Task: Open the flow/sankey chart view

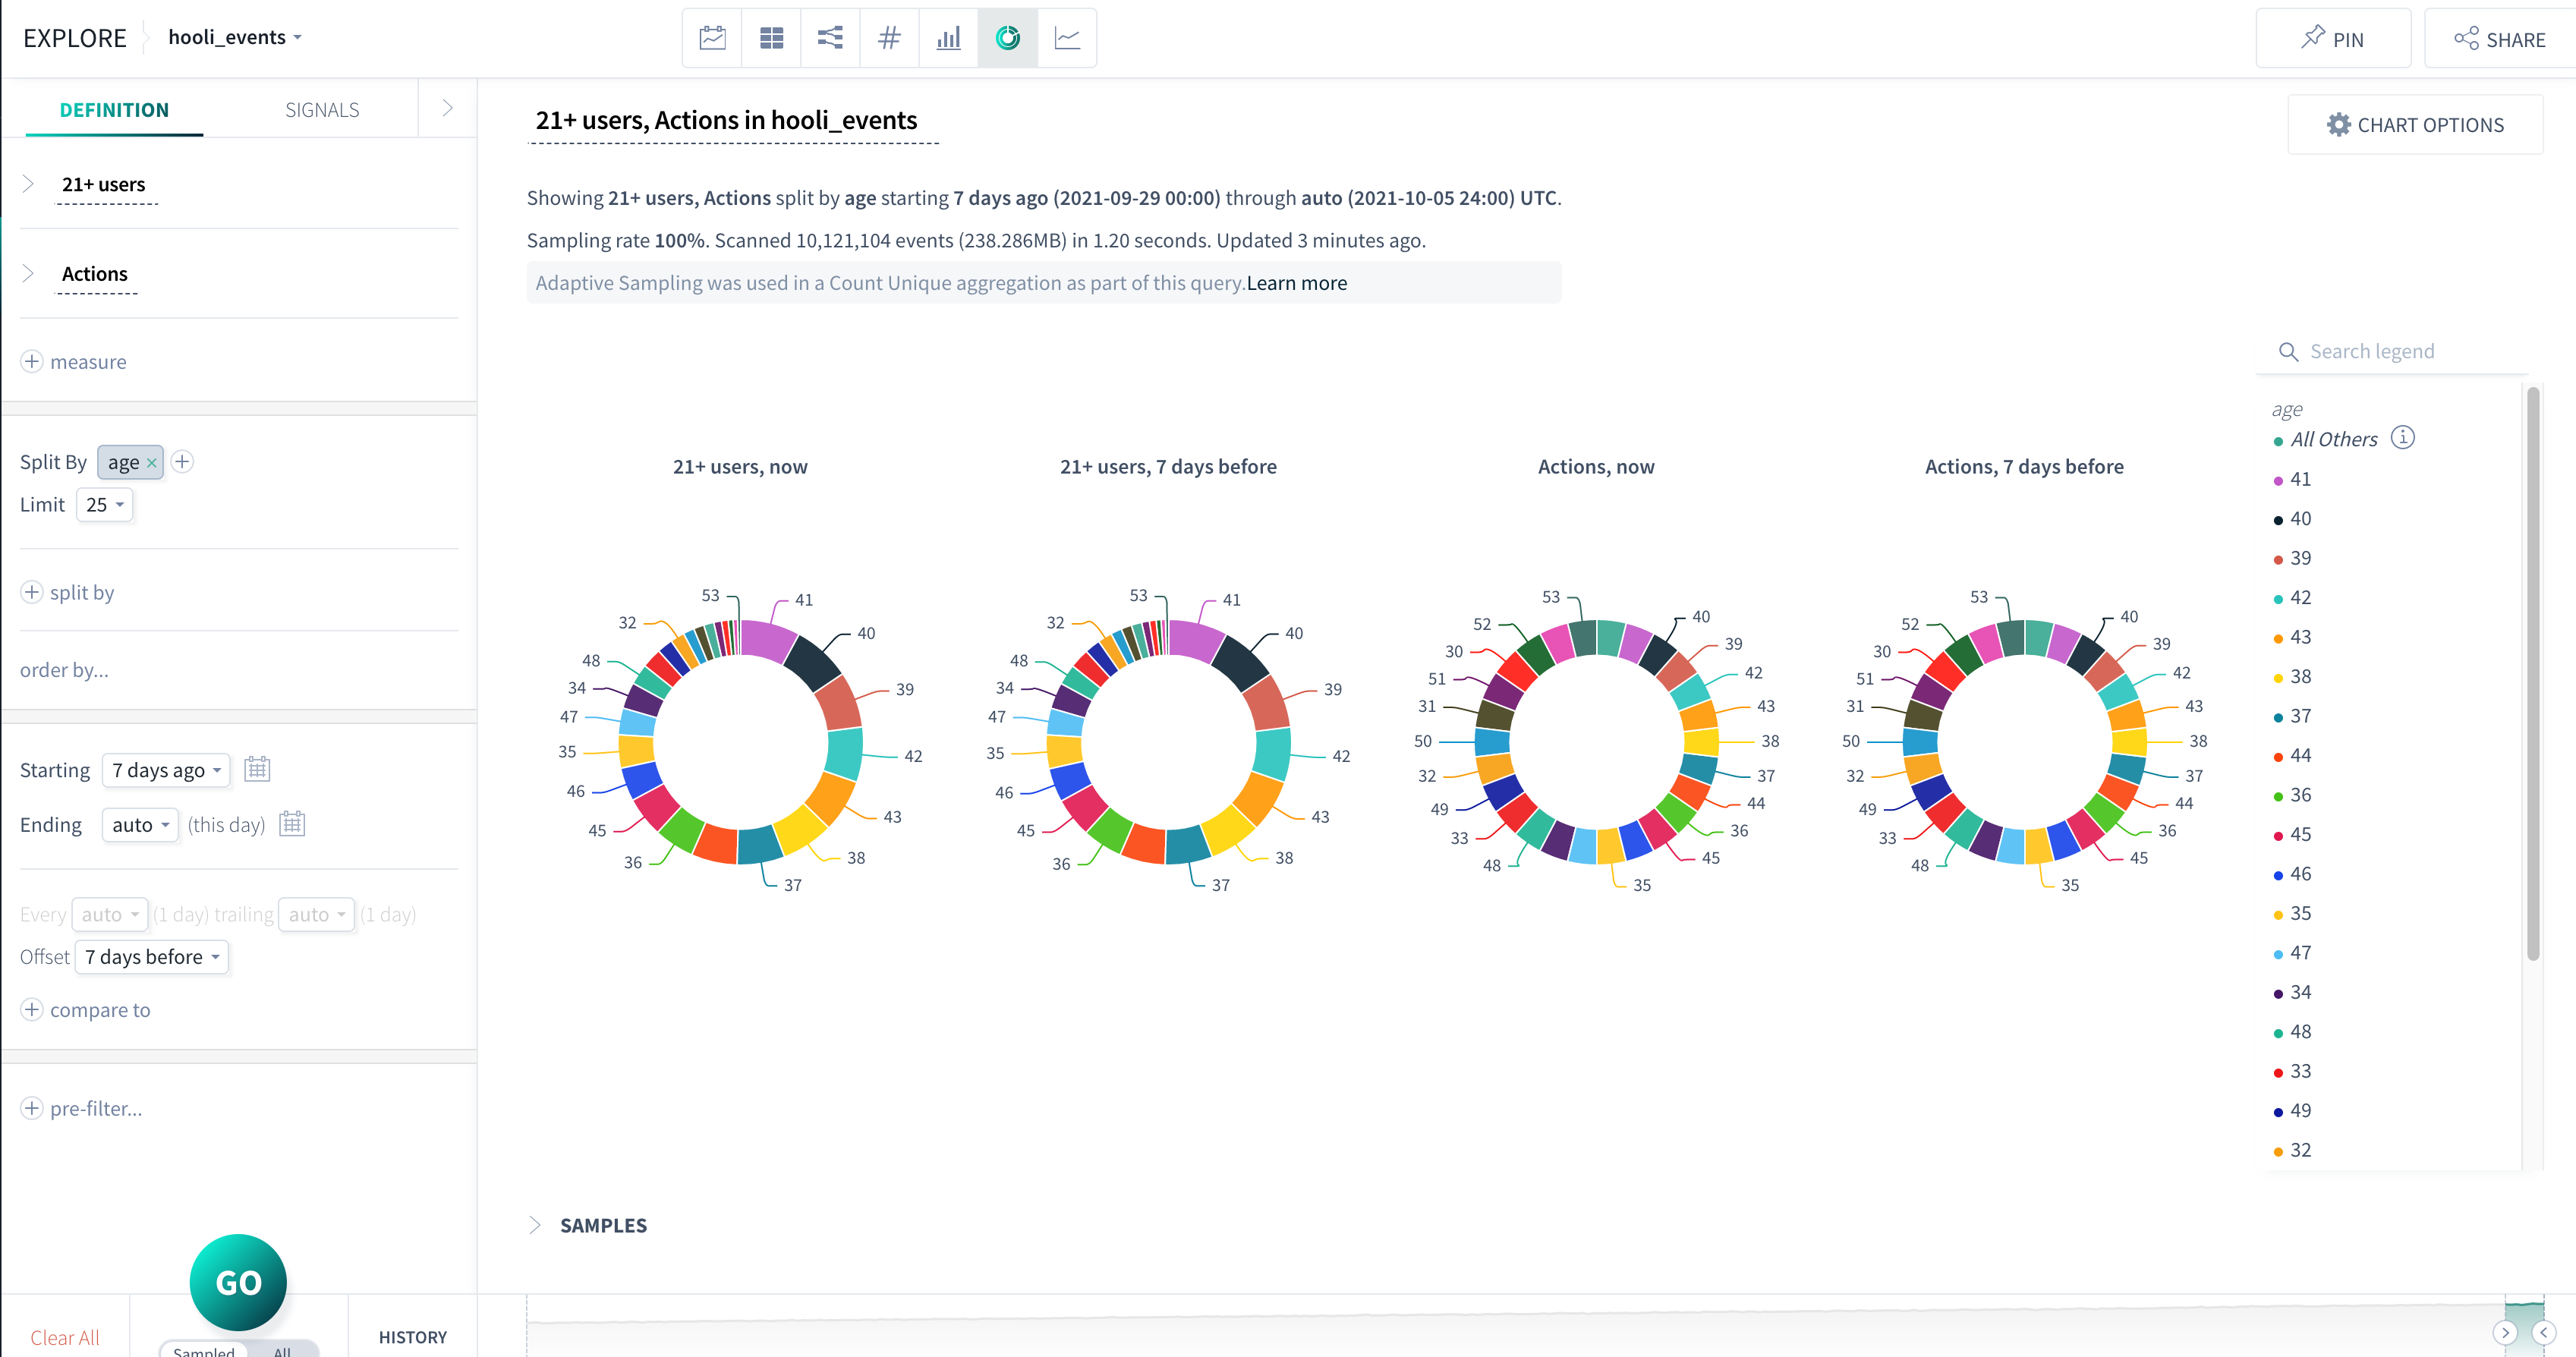Action: (830, 37)
